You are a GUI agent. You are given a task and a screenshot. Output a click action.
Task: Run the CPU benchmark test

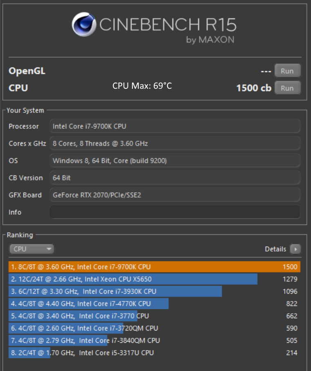[287, 88]
